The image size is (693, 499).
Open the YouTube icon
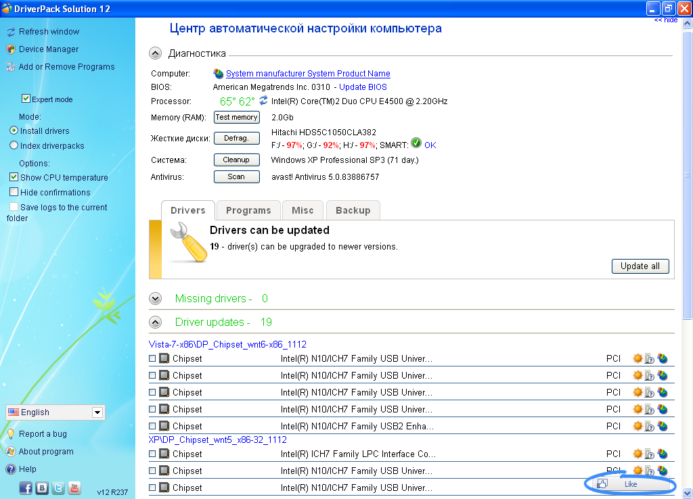click(74, 488)
